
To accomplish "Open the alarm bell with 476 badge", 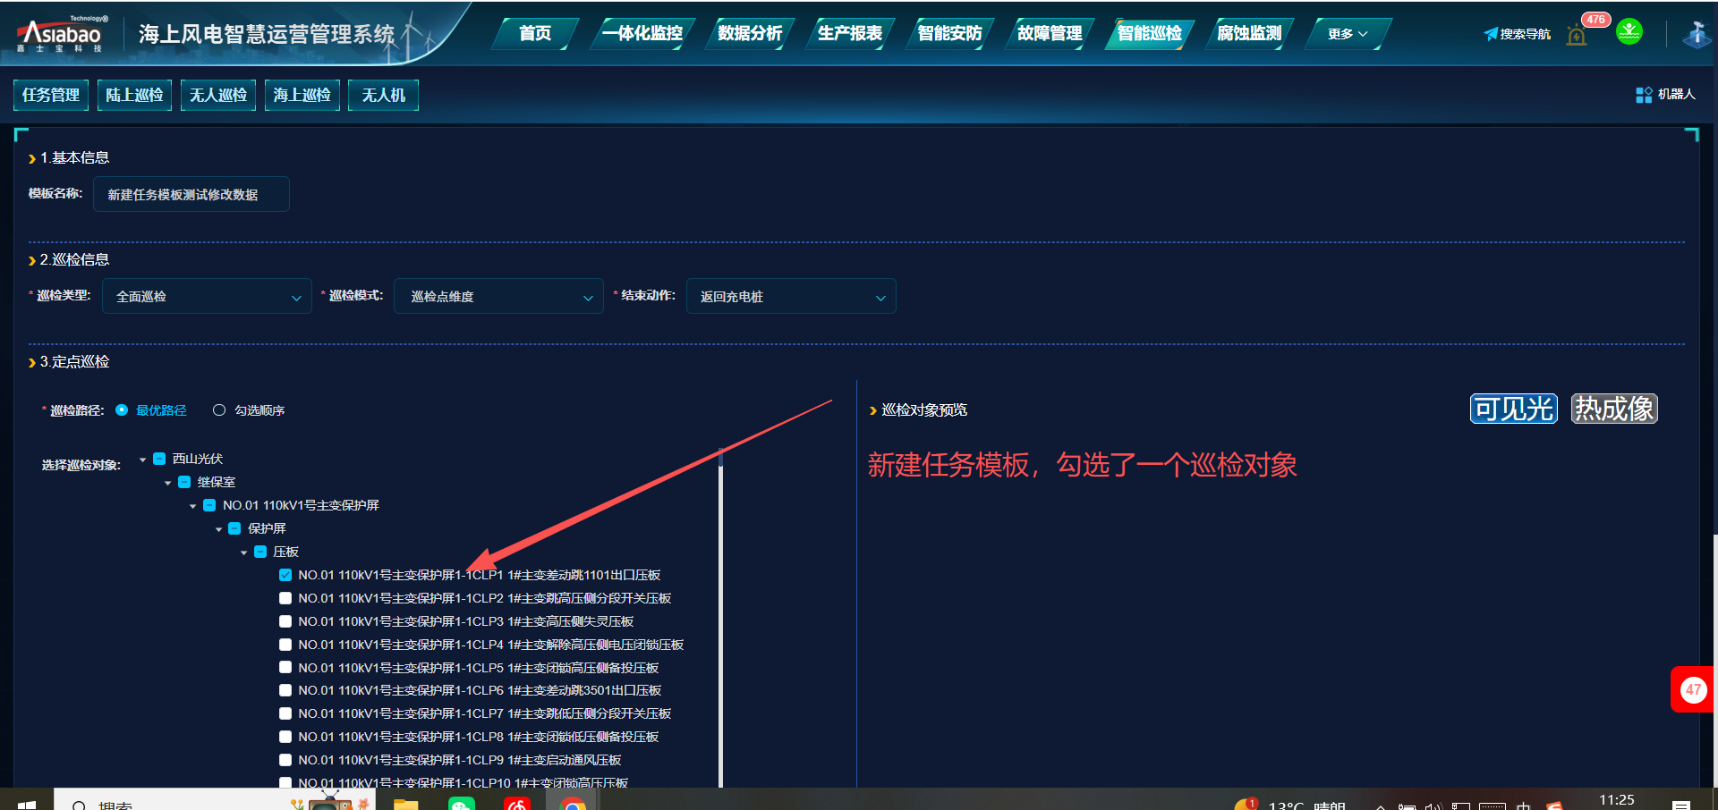I will [1577, 36].
